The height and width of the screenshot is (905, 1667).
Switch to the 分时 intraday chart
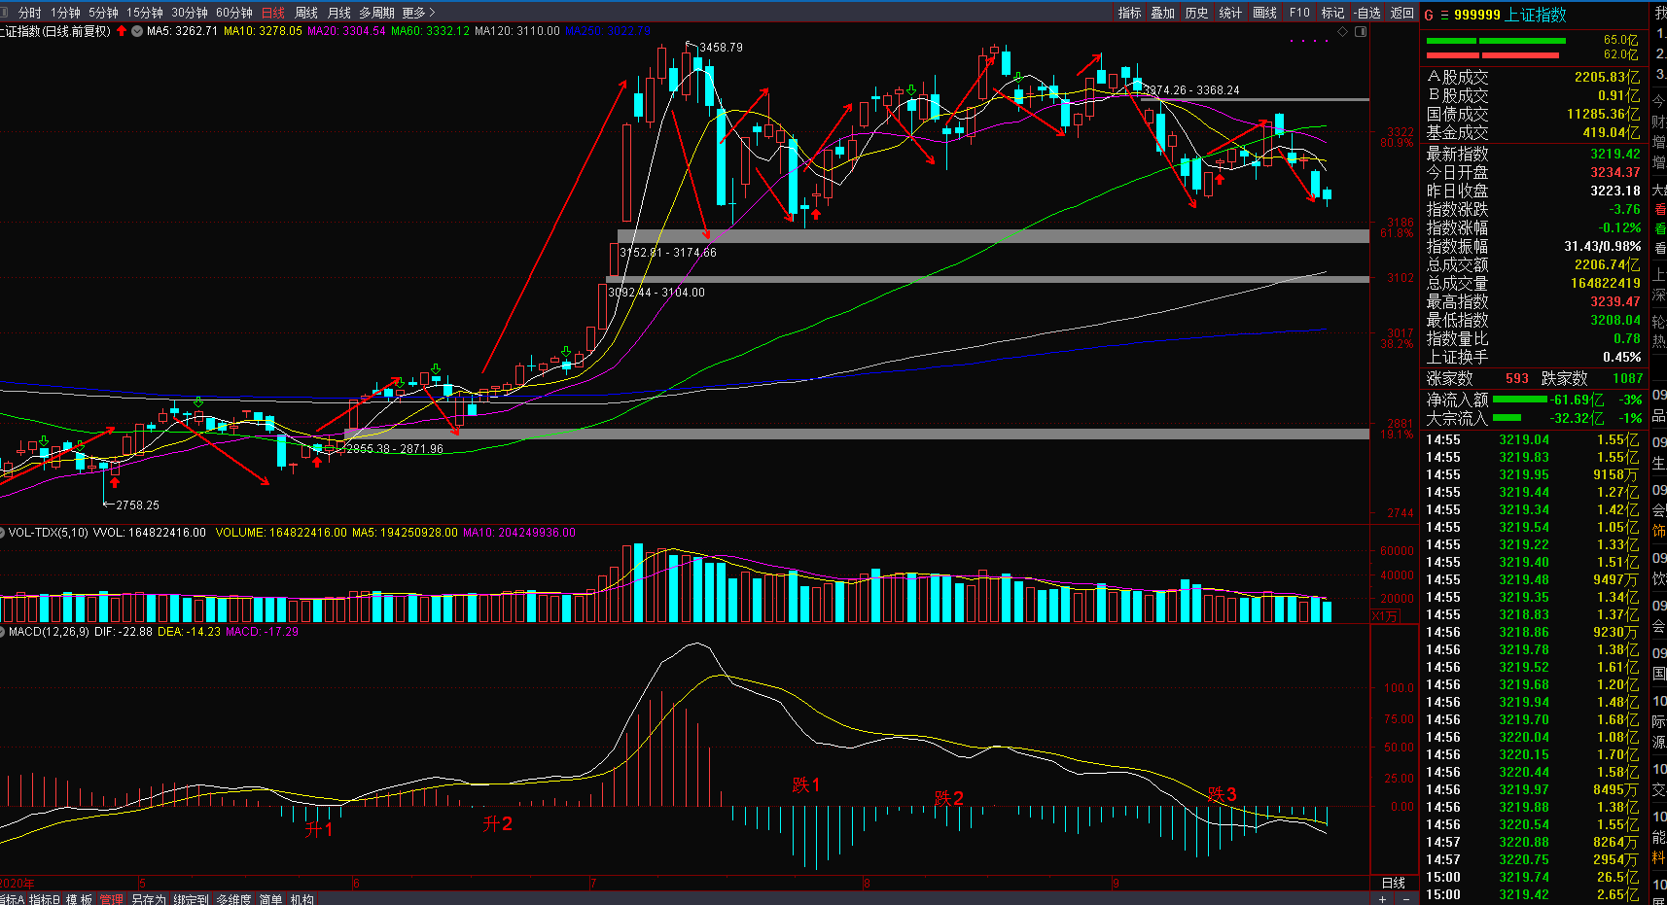30,13
